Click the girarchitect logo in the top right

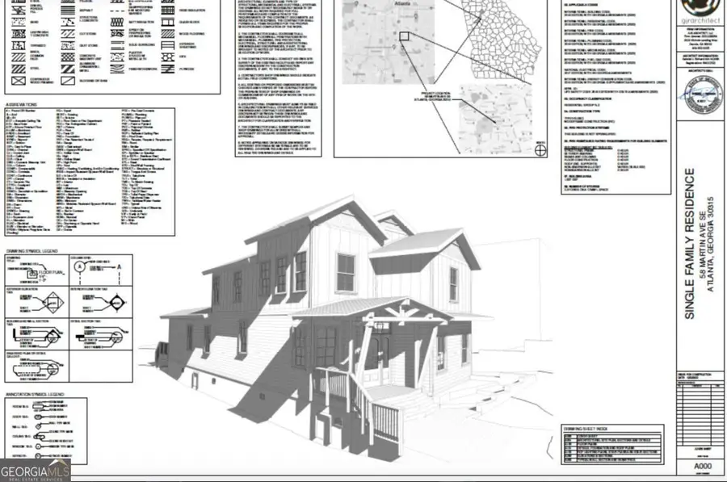point(699,10)
